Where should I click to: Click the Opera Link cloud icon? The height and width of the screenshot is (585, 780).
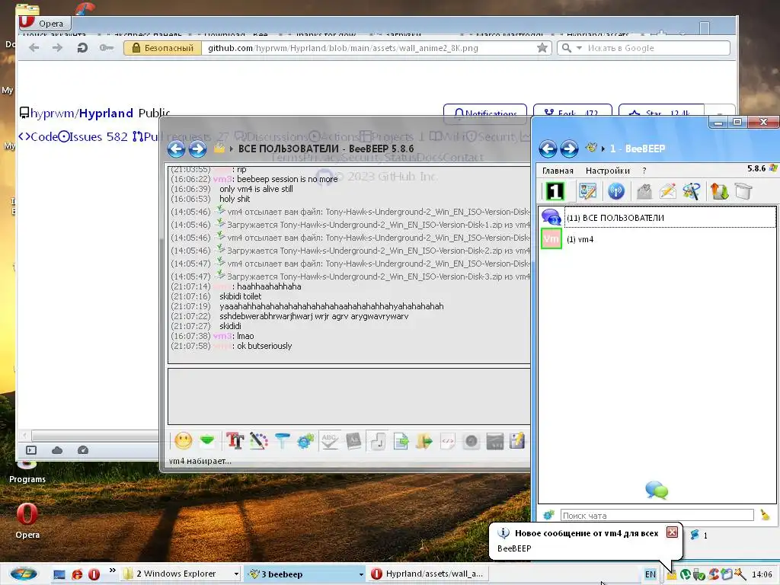coord(57,449)
